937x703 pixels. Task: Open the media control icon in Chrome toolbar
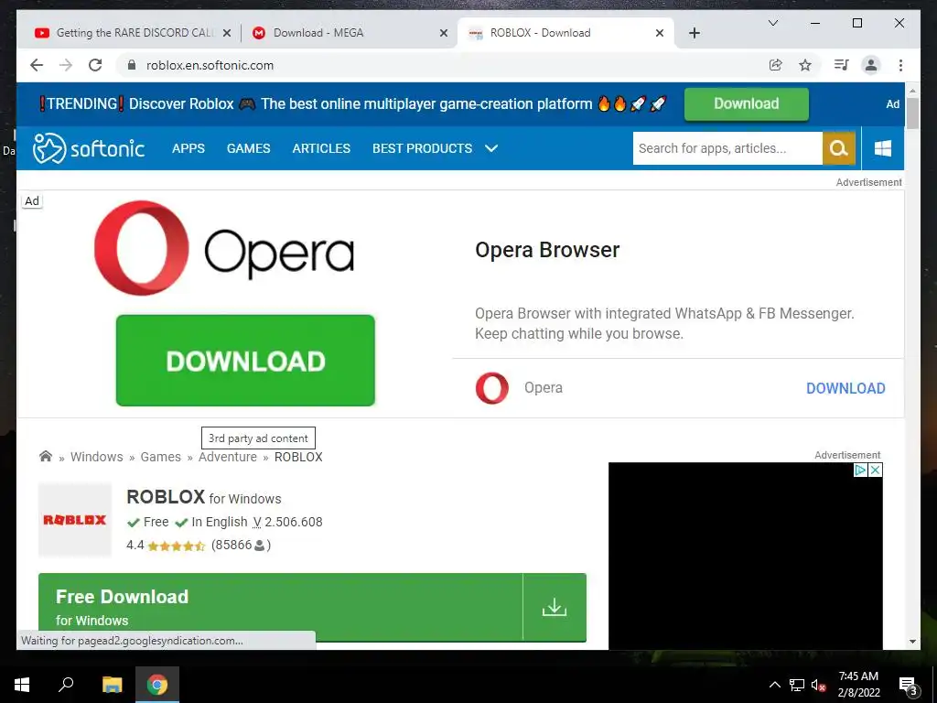842,65
